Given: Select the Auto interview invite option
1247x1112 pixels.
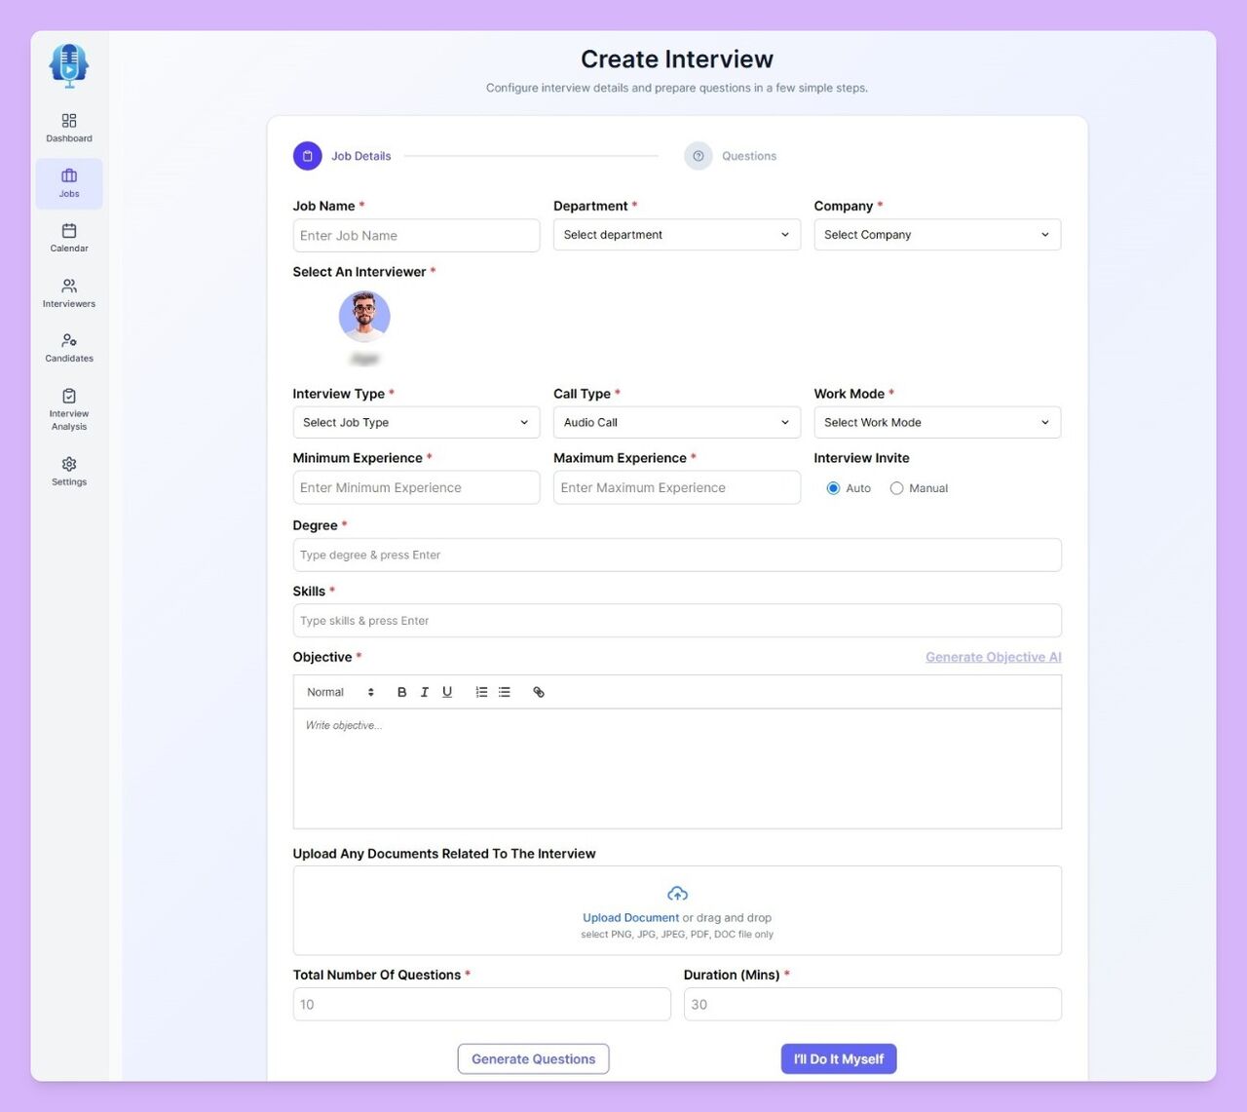Looking at the screenshot, I should (833, 488).
